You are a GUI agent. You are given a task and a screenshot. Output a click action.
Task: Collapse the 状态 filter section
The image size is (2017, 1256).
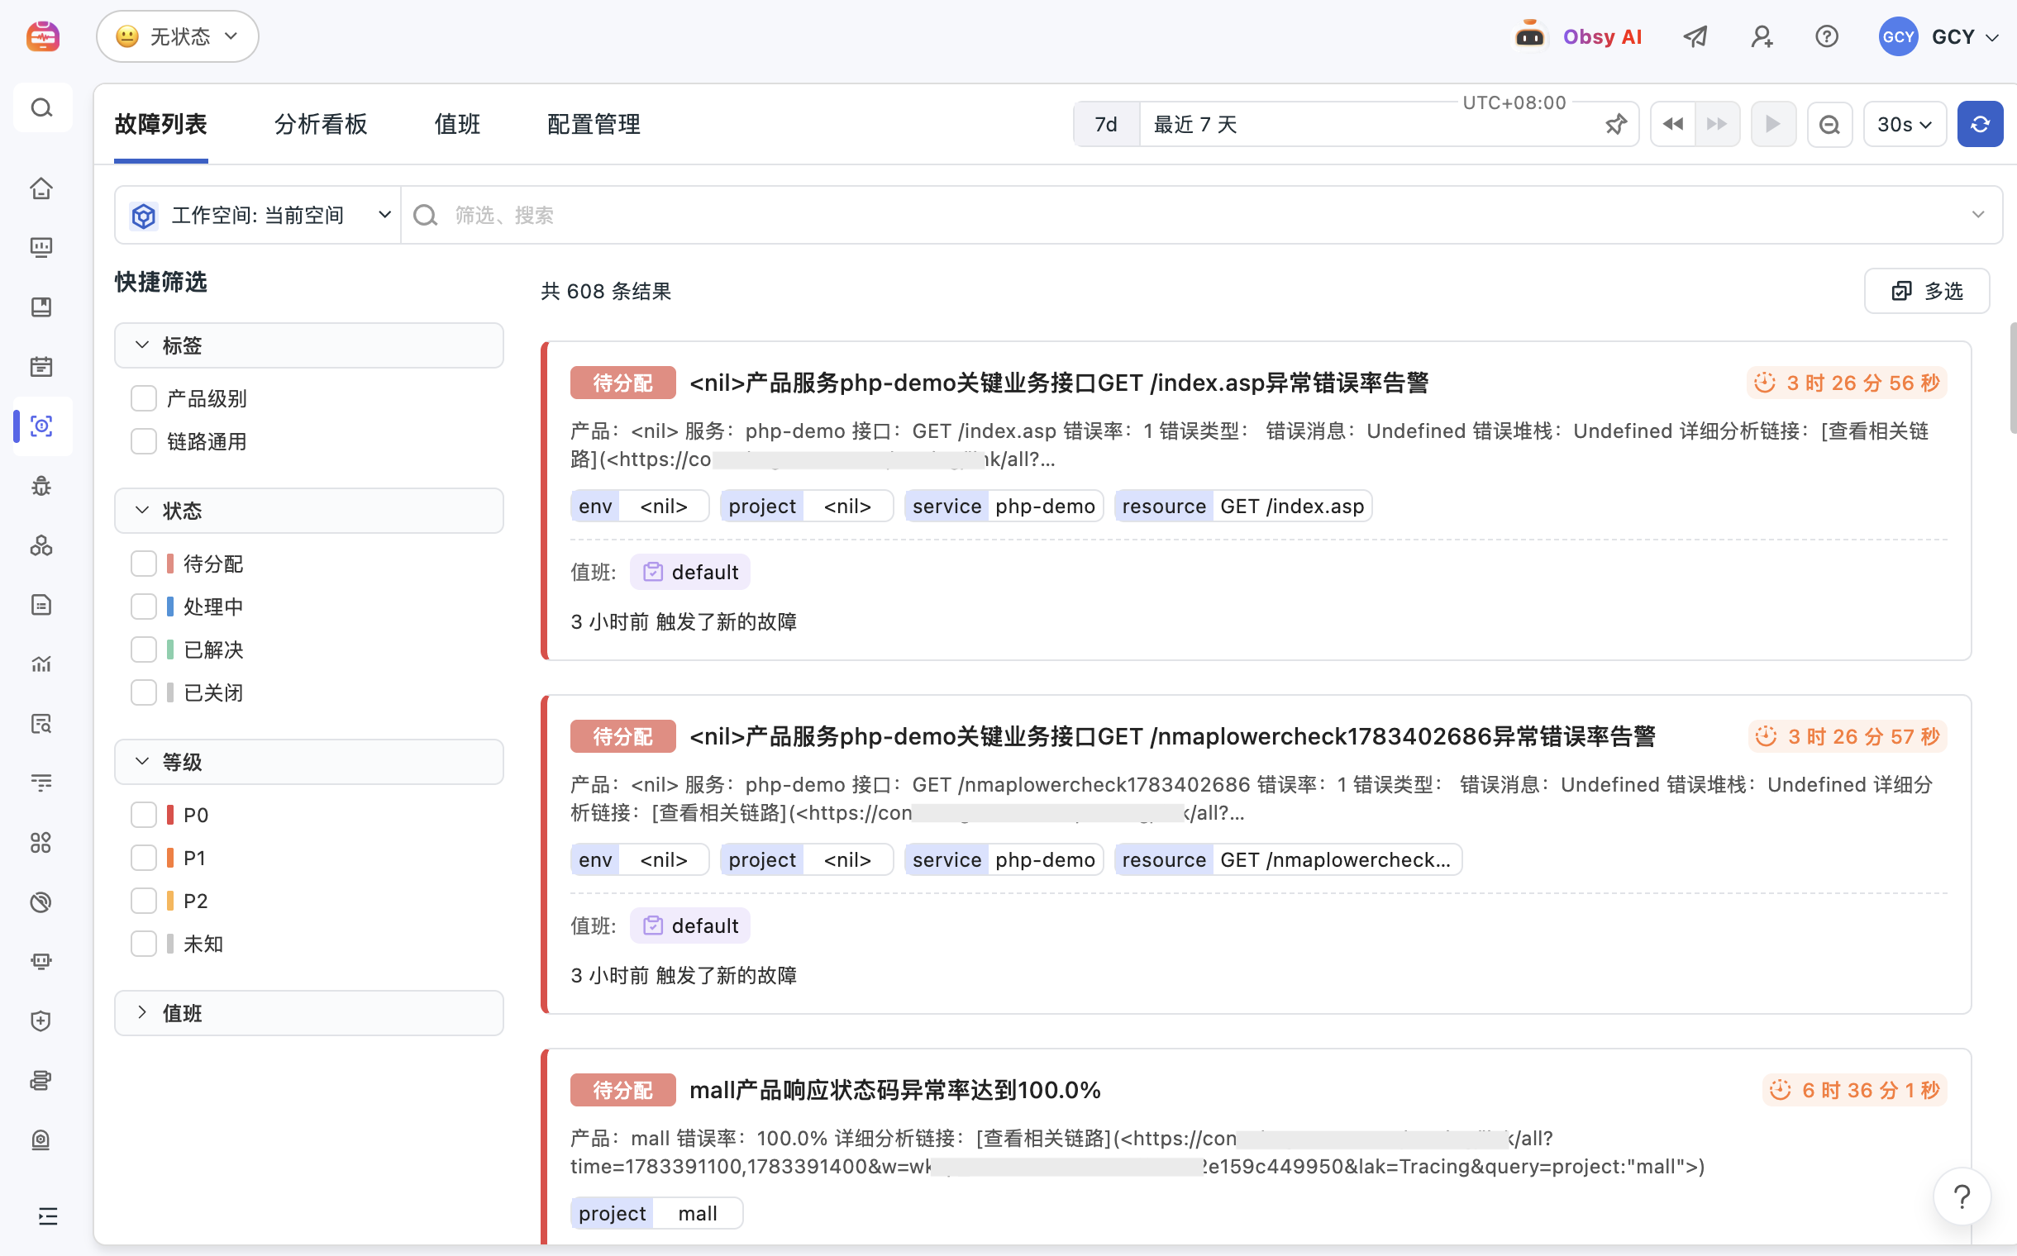click(x=309, y=511)
